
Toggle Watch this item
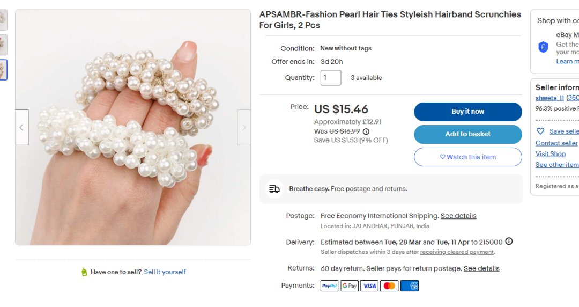[x=467, y=157]
